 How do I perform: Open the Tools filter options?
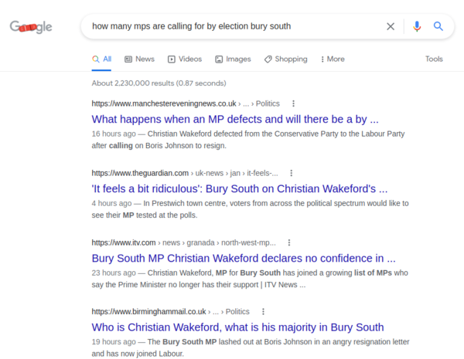(434, 59)
